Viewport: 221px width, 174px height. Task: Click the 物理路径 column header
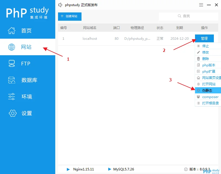137,28
